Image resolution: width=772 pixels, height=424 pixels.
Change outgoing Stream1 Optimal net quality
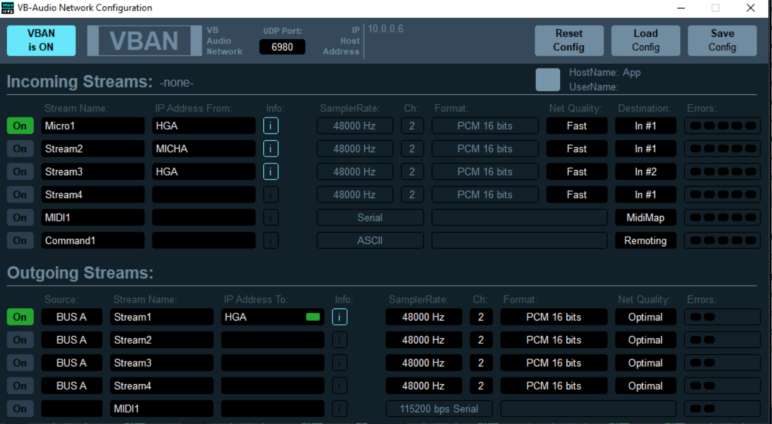[x=645, y=317]
